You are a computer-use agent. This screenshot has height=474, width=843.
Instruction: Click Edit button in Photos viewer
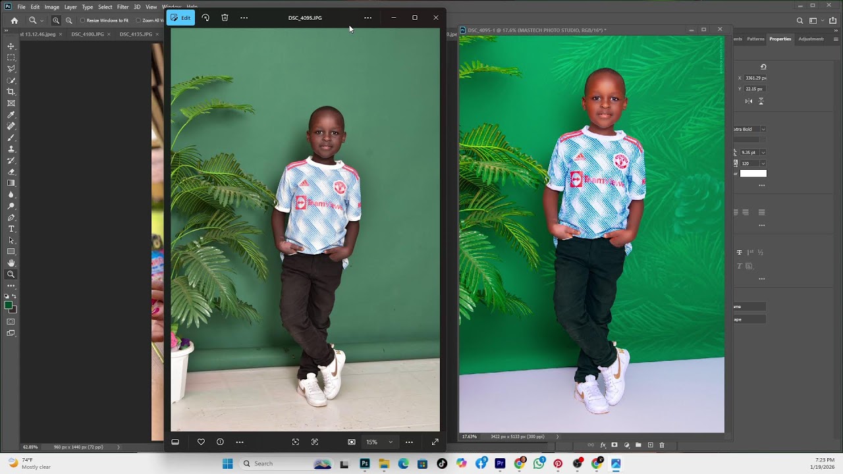point(181,18)
